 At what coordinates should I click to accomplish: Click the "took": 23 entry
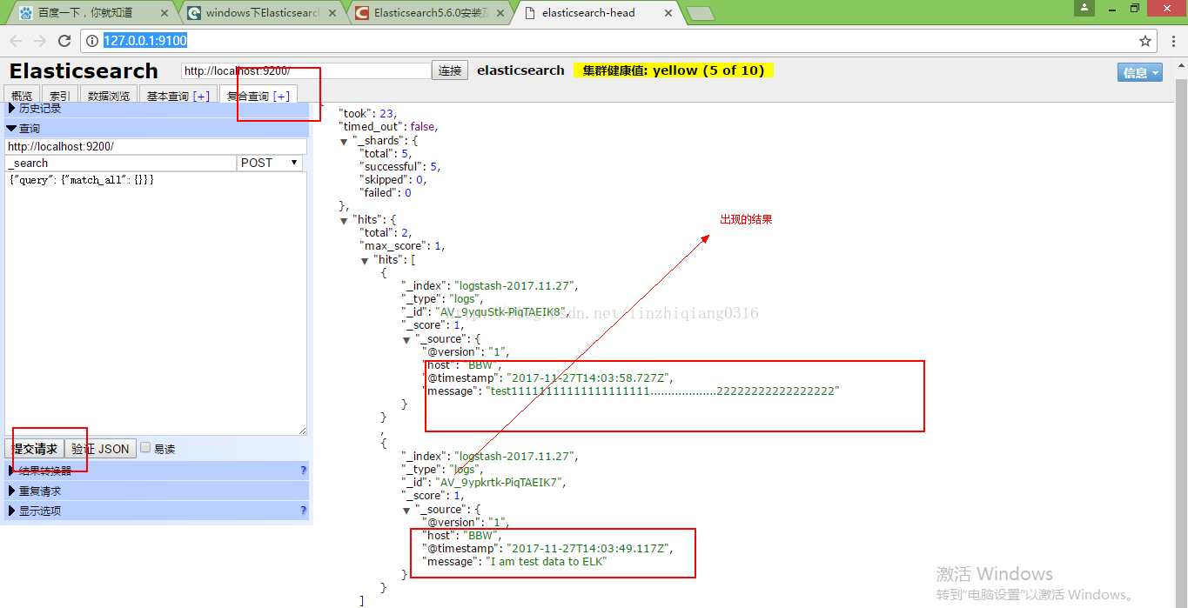coord(367,114)
